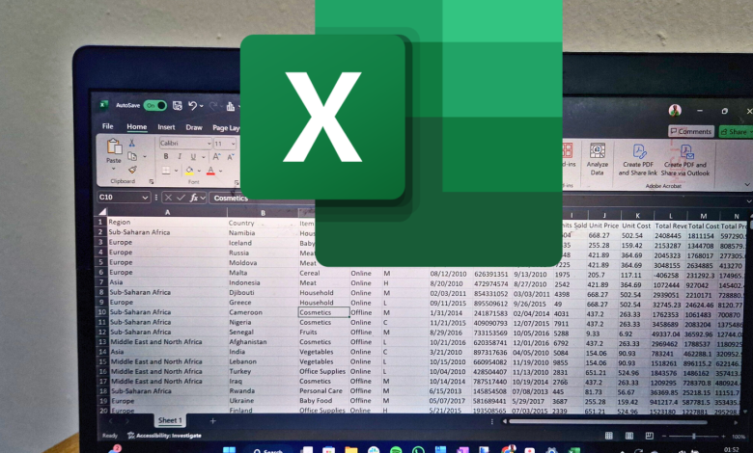The width and height of the screenshot is (753, 453).
Task: Click the Undo arrow in title bar
Action: (194, 105)
